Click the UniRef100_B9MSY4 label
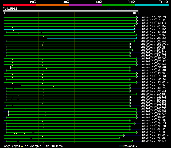 click(153, 50)
